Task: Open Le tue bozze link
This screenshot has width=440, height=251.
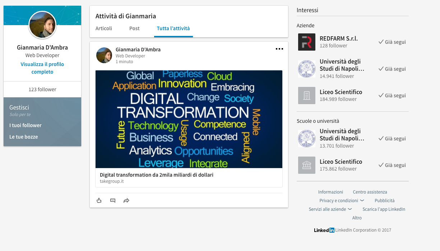Action: coord(24,137)
